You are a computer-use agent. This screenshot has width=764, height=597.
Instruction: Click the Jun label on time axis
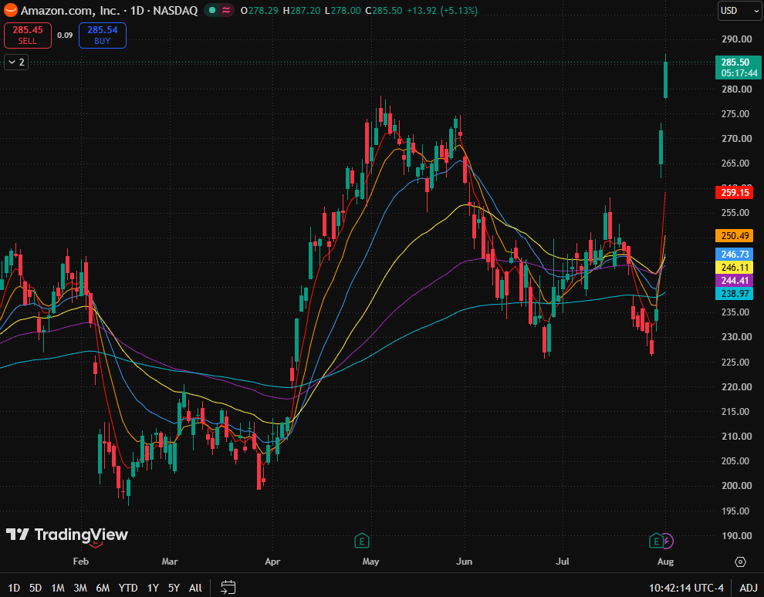click(x=464, y=562)
